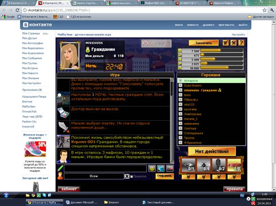This screenshot has height=206, width=276.
Task: Click the missississ player avatar portrait
Action: pos(70,56)
